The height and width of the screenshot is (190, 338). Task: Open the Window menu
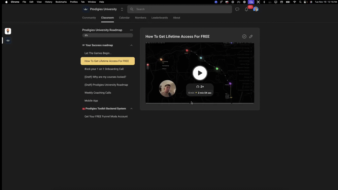tap(92, 2)
